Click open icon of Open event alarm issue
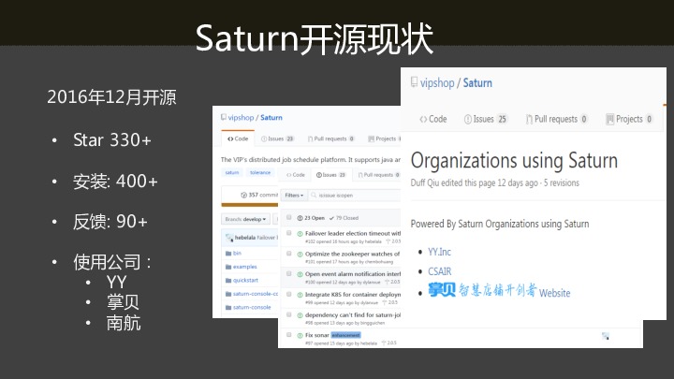Screen dimensions: 674x379 click(300, 274)
